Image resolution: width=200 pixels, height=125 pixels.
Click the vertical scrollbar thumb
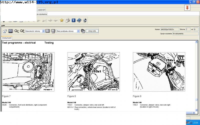point(196,100)
